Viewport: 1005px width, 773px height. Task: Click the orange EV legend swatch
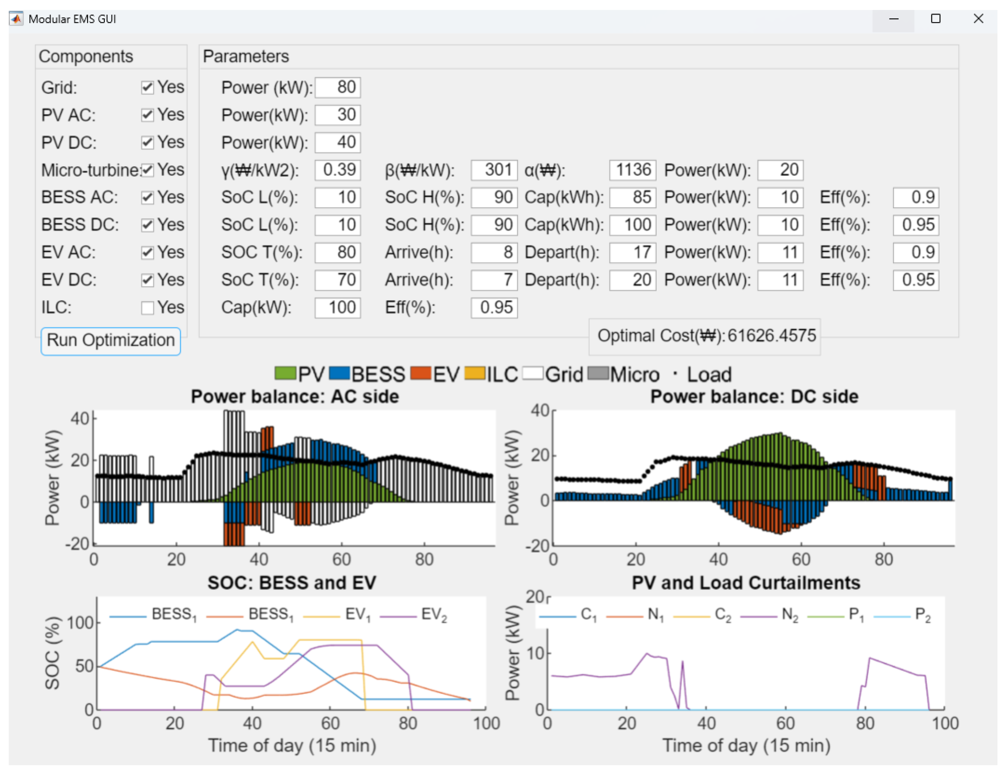pyautogui.click(x=421, y=373)
